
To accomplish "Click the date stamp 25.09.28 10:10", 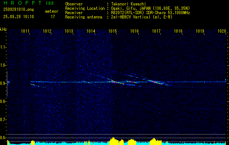I will tap(19, 16).
